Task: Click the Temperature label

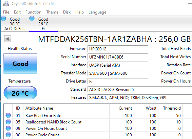Action: tap(20, 81)
